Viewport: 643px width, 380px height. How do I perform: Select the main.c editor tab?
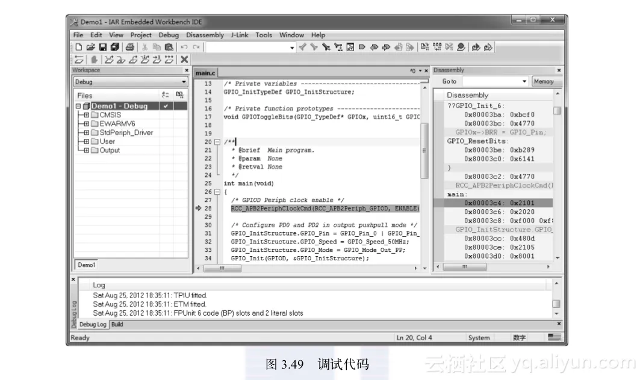(x=205, y=73)
